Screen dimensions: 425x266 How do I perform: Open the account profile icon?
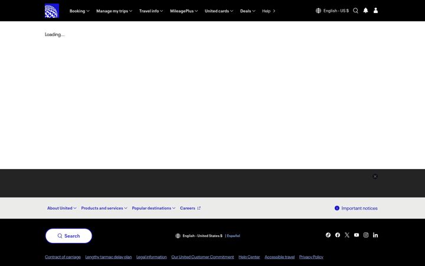pos(375,10)
